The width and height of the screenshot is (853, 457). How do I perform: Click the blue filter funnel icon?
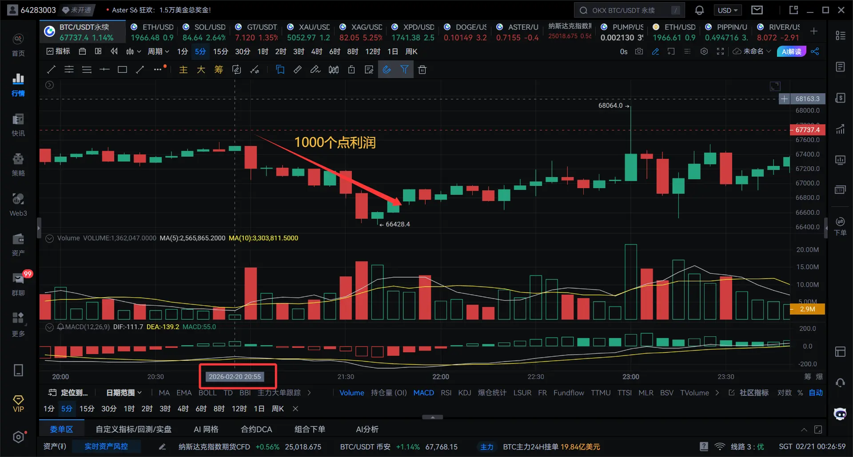(405, 70)
